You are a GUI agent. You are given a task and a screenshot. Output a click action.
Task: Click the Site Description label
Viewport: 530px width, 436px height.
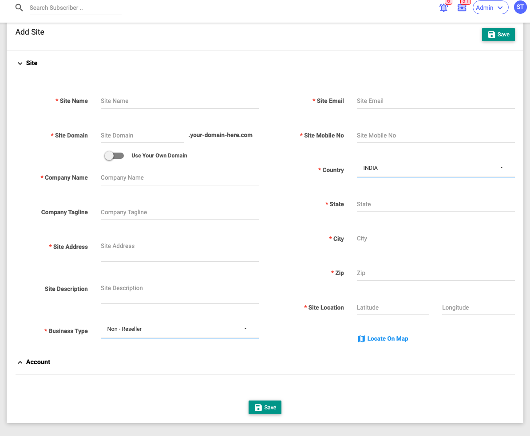[x=66, y=289]
